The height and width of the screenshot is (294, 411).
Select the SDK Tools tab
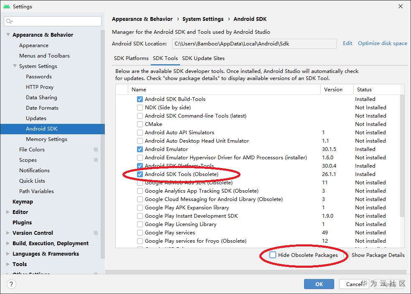click(165, 58)
